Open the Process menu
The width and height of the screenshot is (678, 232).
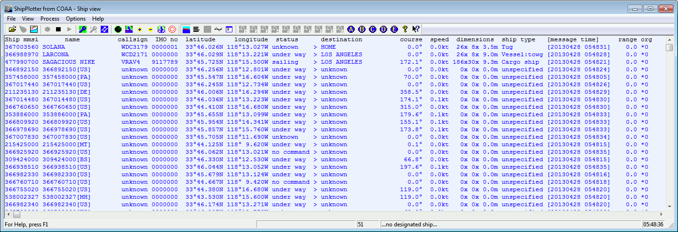[50, 19]
